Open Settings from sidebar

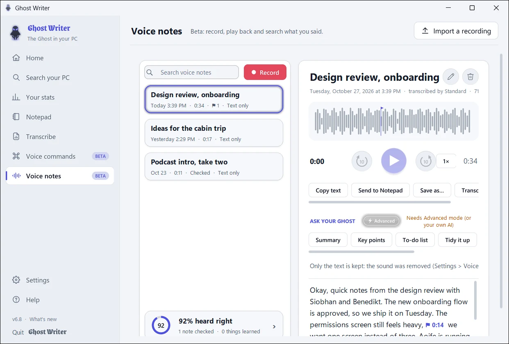point(60,280)
